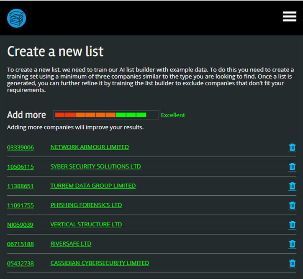Open company number 11388651 link

tap(20, 186)
